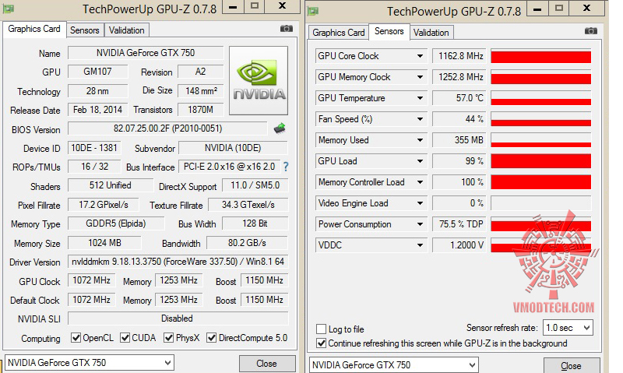Open the Memory Used sensor dropdown

[x=420, y=140]
